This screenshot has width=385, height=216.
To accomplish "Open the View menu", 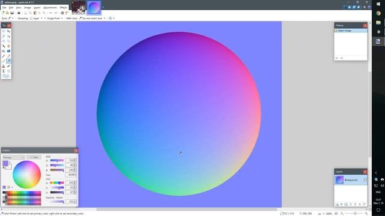I will point(19,8).
